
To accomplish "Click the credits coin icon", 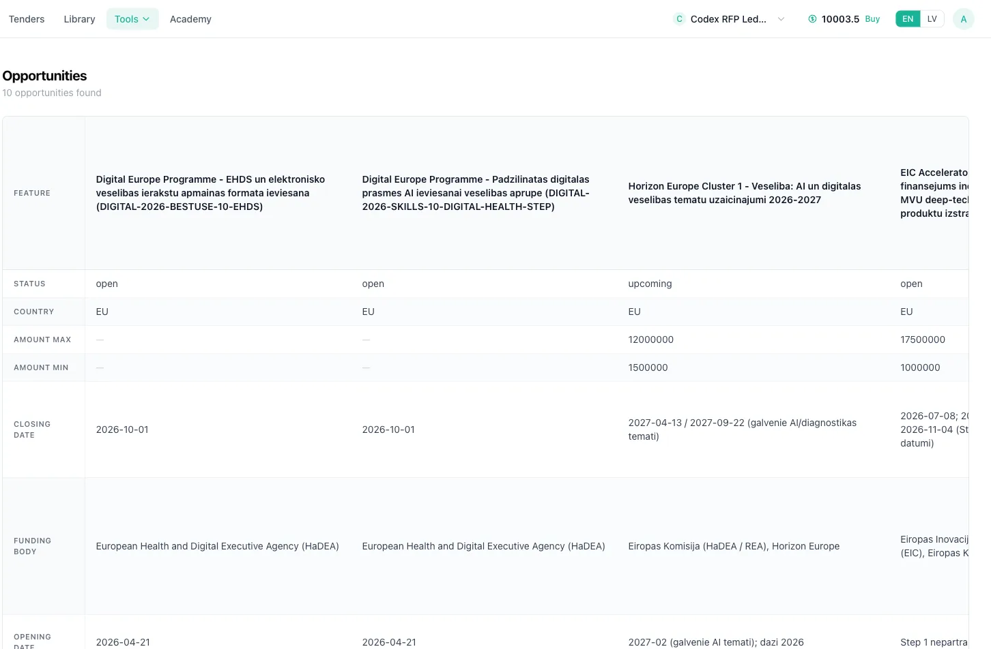I will click(812, 19).
